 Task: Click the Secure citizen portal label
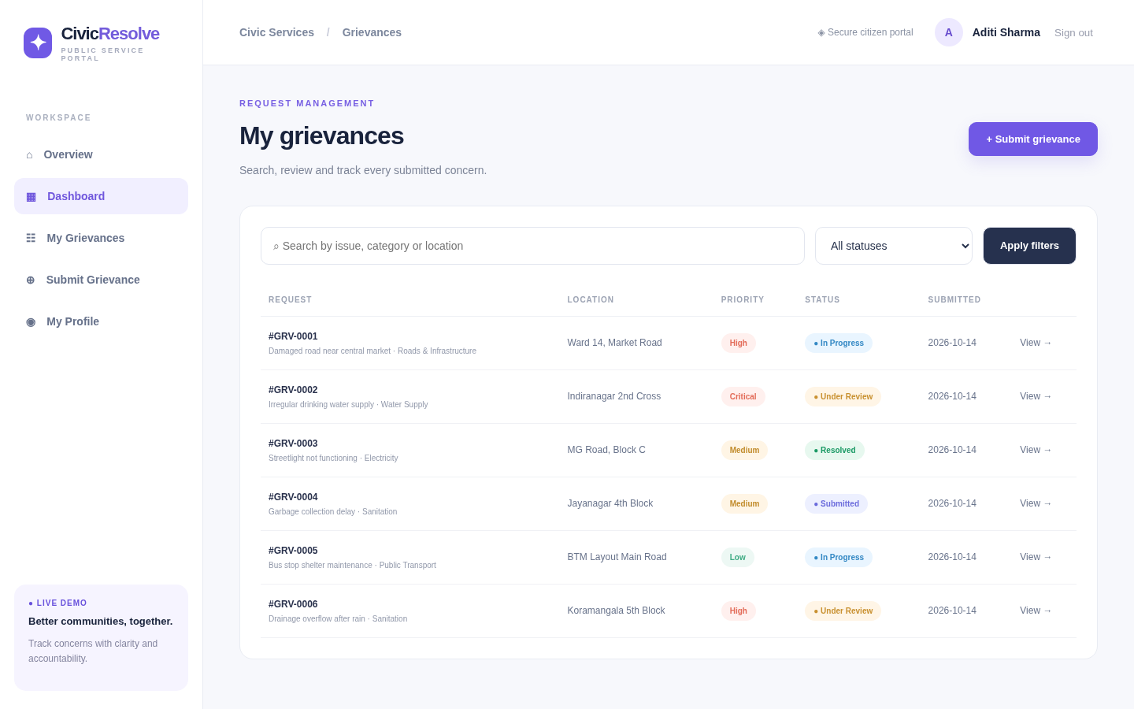865,32
